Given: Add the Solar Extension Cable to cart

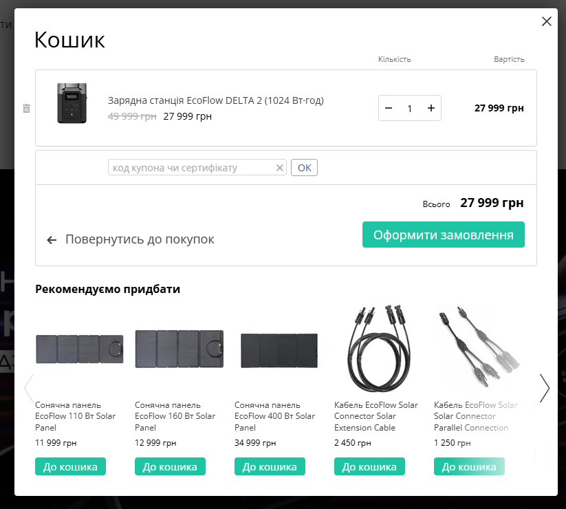Looking at the screenshot, I should 369,466.
